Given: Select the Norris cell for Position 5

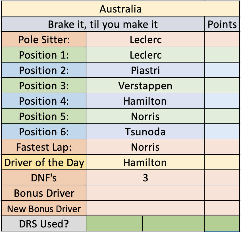Looking at the screenshot, I should (145, 116).
